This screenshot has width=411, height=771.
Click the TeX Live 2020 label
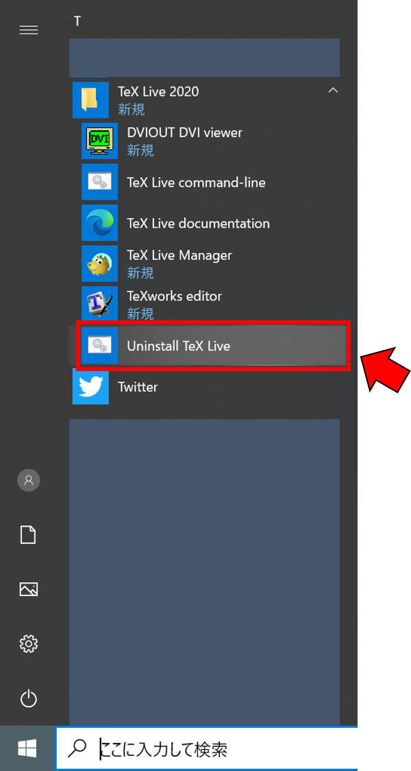(158, 91)
